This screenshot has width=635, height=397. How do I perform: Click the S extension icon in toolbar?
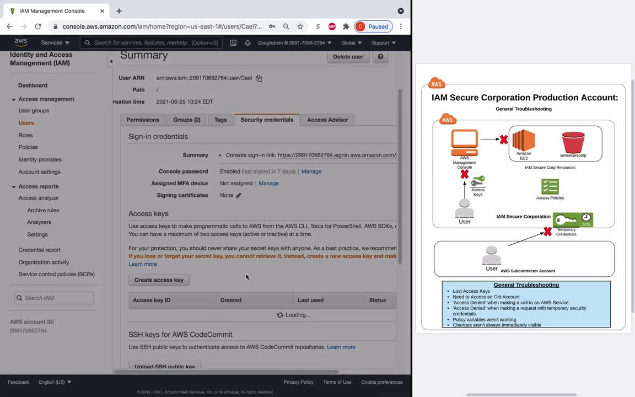point(318,26)
